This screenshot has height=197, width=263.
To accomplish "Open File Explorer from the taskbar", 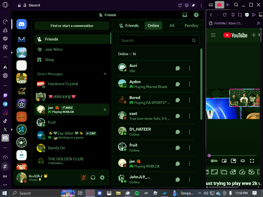I will click(118, 193).
